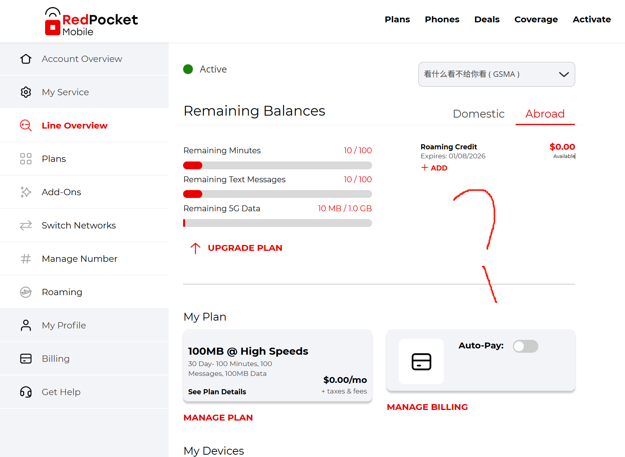The height and width of the screenshot is (457, 625).
Task: Select the Abroad balances tab
Action: click(x=545, y=114)
